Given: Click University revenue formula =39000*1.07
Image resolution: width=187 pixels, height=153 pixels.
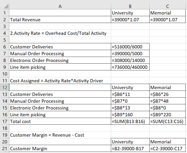Looking at the screenshot, I should [x=130, y=20].
